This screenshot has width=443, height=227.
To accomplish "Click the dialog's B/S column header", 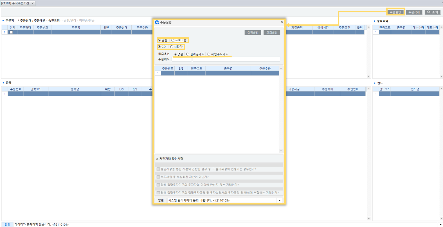I will click(x=181, y=69).
